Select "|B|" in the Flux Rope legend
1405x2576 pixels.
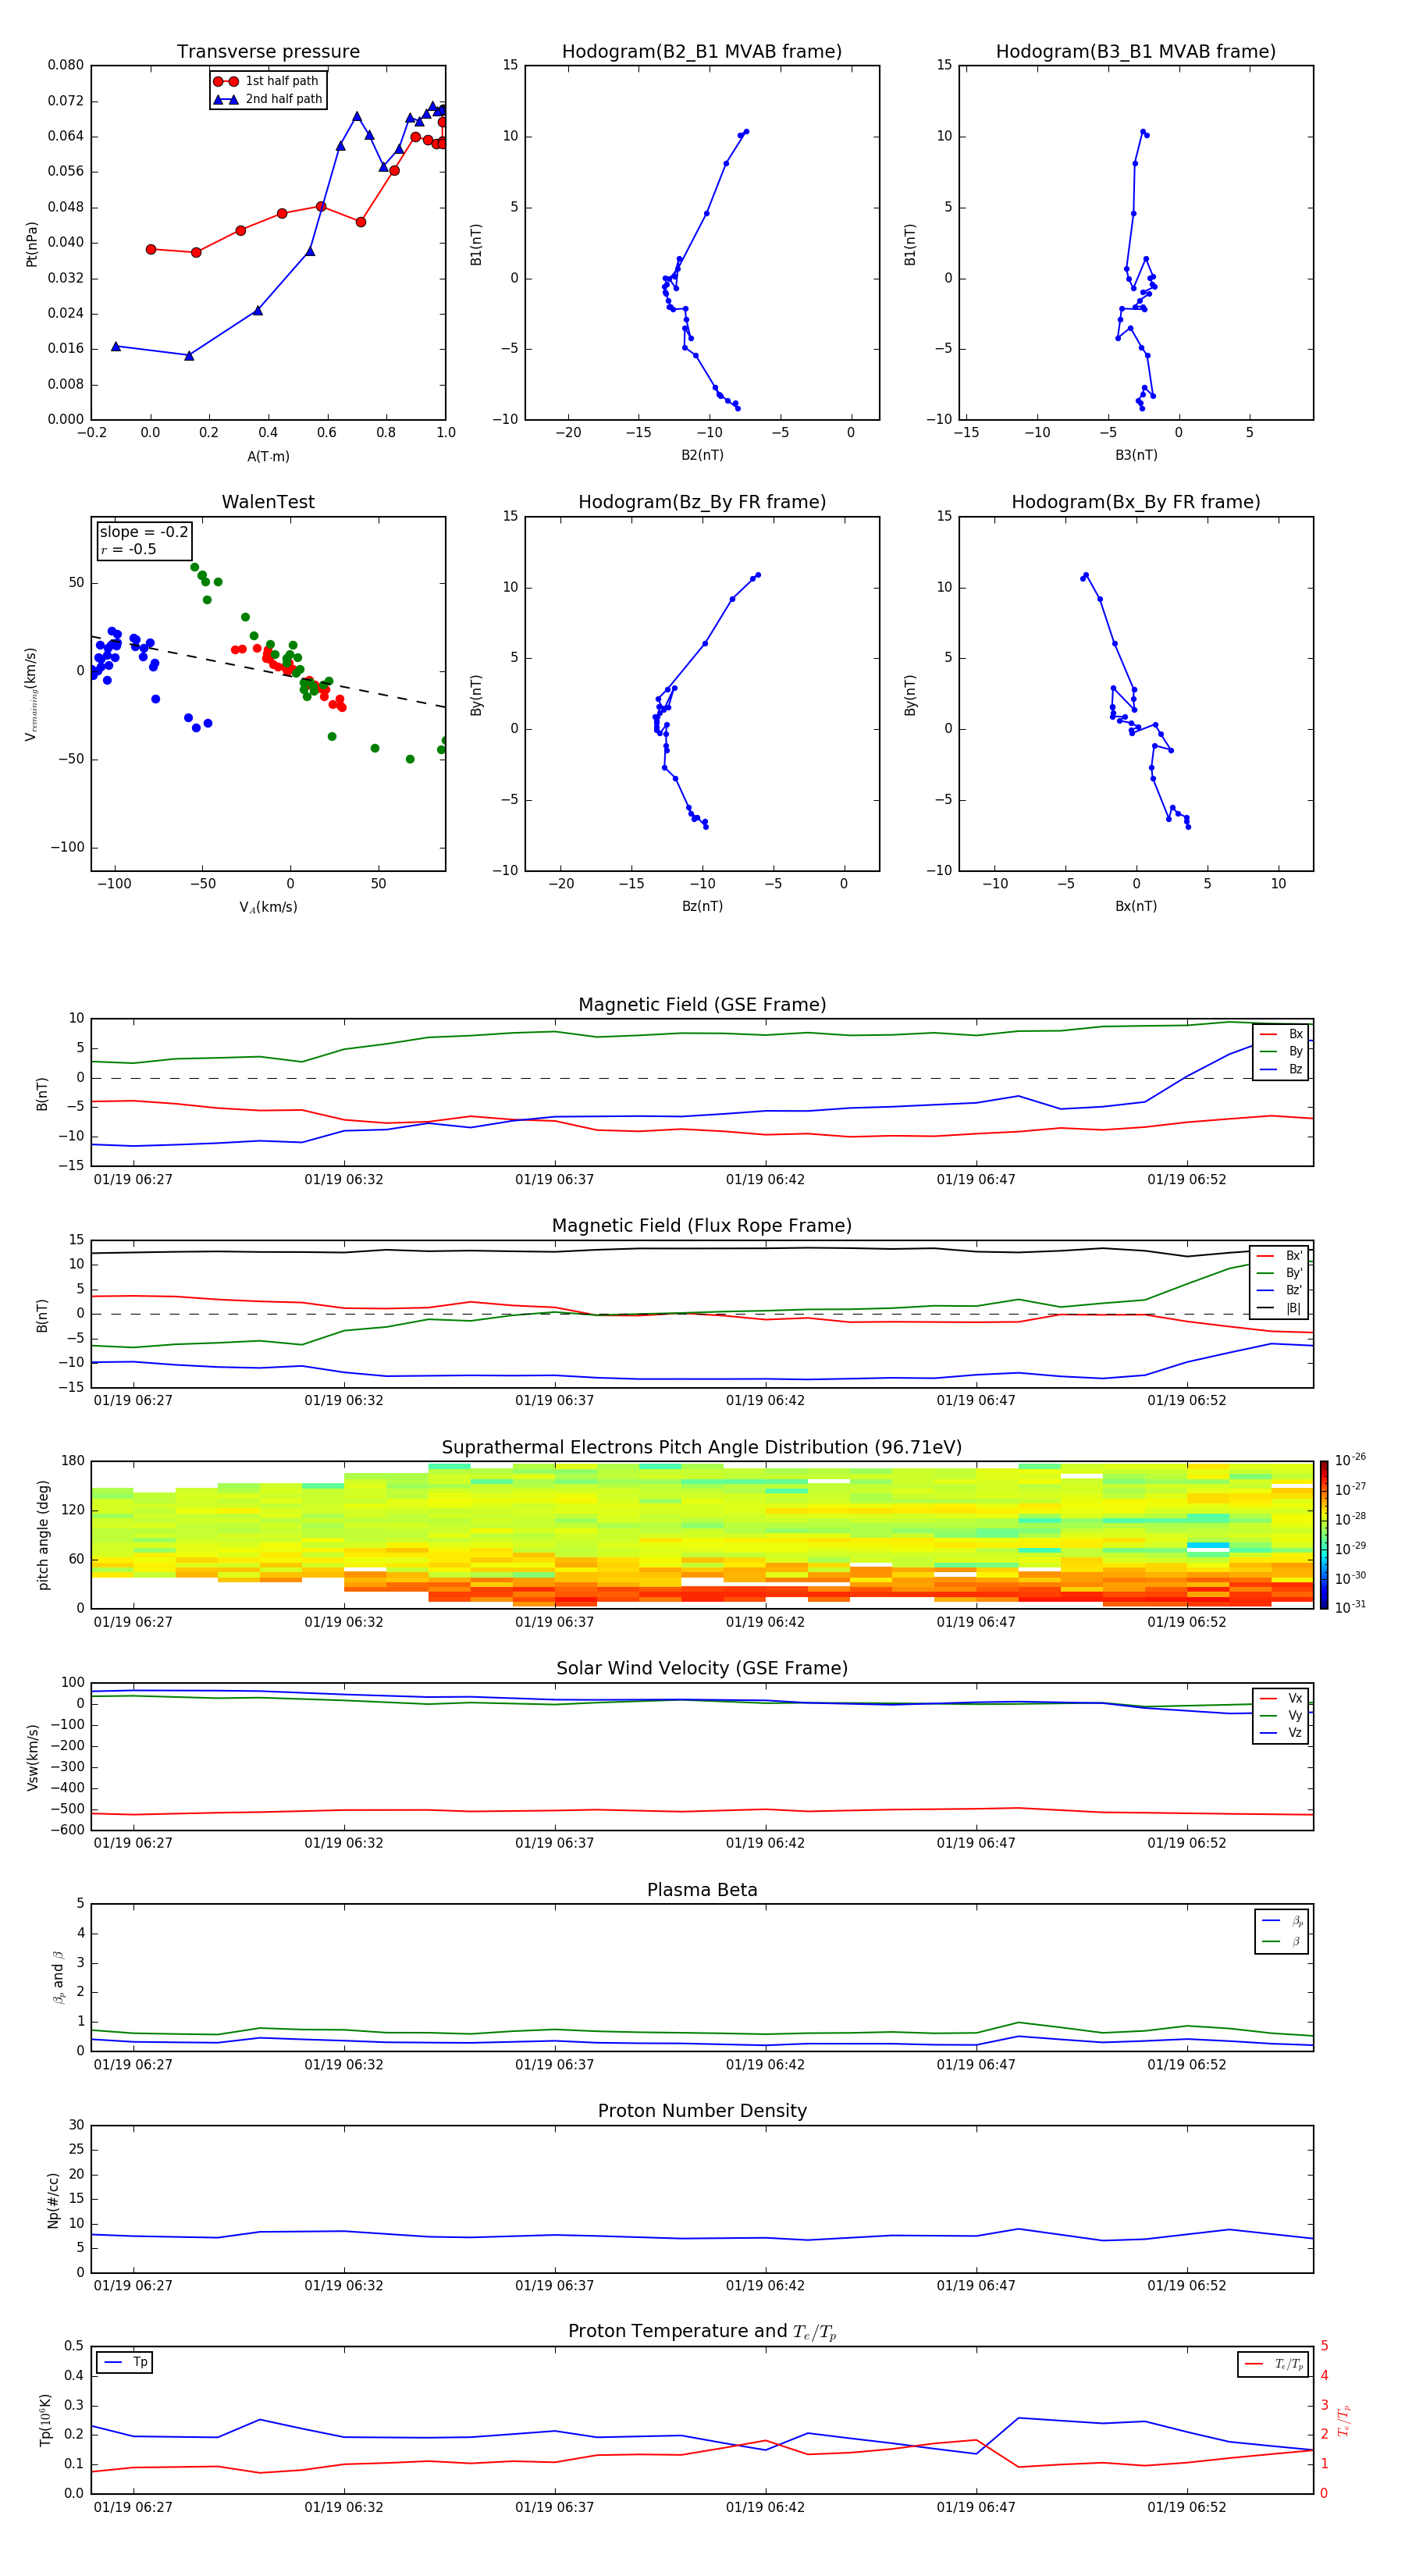pyautogui.click(x=1280, y=1308)
